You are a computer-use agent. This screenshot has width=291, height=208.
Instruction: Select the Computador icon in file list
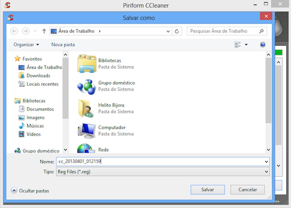pyautogui.click(x=87, y=131)
